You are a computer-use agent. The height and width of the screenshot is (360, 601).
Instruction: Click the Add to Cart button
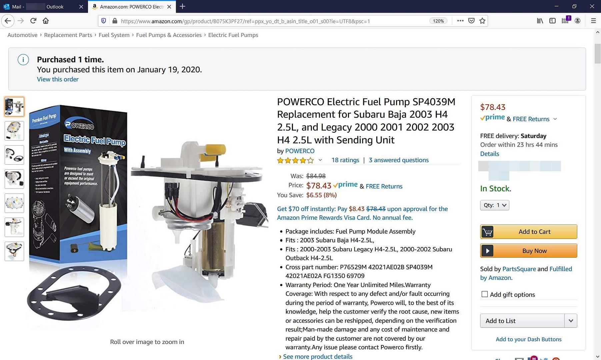coord(528,232)
